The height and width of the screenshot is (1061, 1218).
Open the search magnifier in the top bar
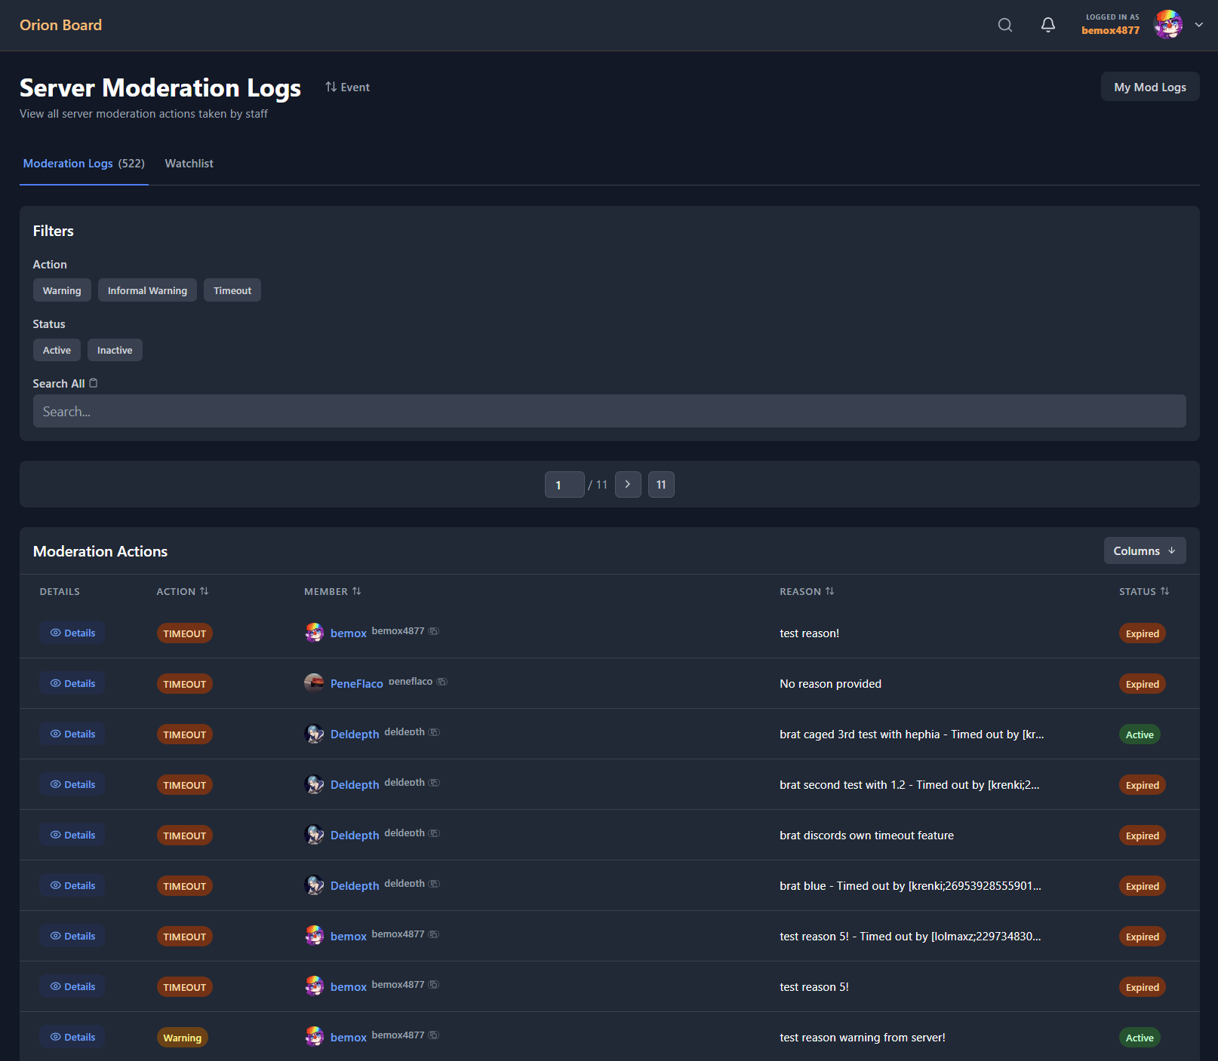1004,25
